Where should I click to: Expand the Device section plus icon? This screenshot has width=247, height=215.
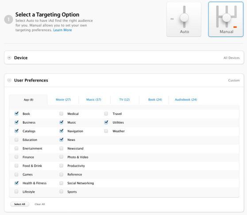[9, 58]
